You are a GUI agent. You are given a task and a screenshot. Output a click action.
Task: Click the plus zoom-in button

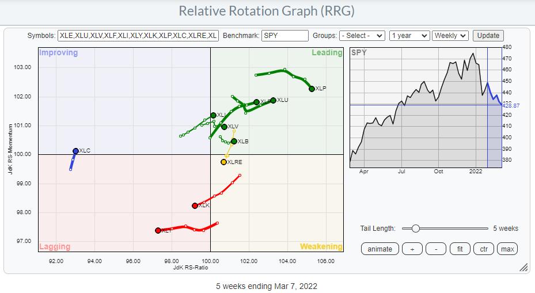413,249
